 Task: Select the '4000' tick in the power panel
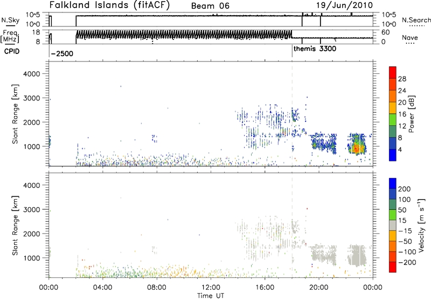32,74
